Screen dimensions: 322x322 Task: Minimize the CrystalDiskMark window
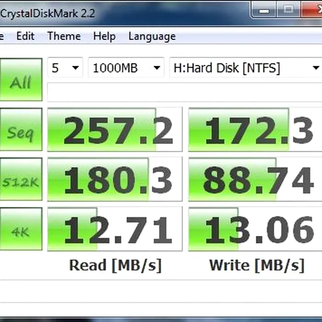(x=264, y=10)
